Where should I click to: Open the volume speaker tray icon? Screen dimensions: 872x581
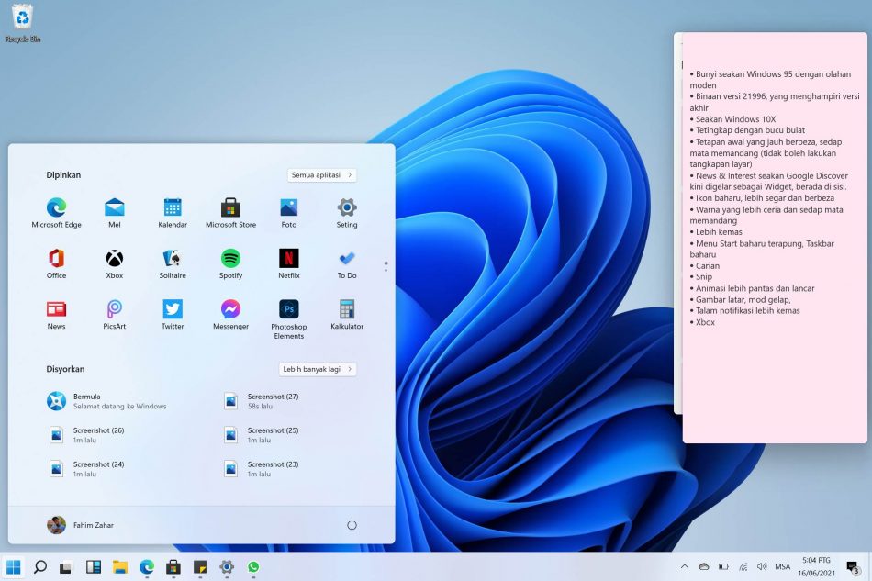[x=762, y=566]
